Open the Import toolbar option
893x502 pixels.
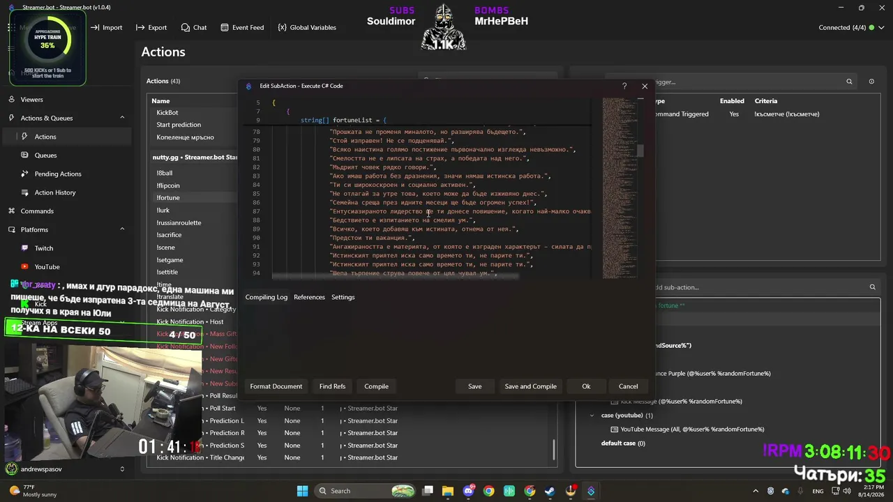pos(107,28)
